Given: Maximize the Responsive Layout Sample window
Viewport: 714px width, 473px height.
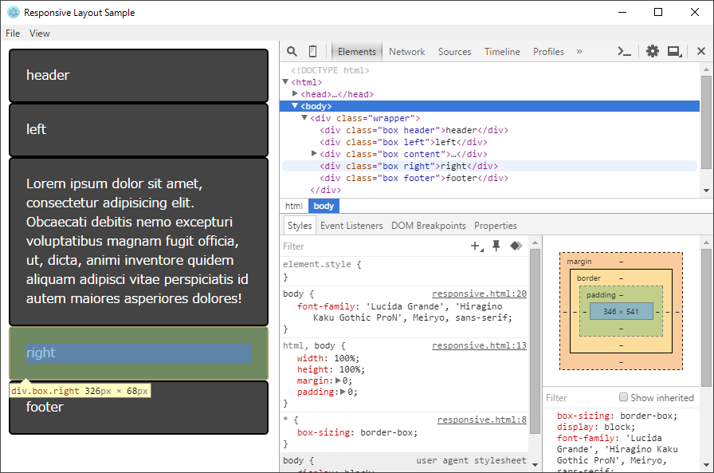Looking at the screenshot, I should [658, 12].
